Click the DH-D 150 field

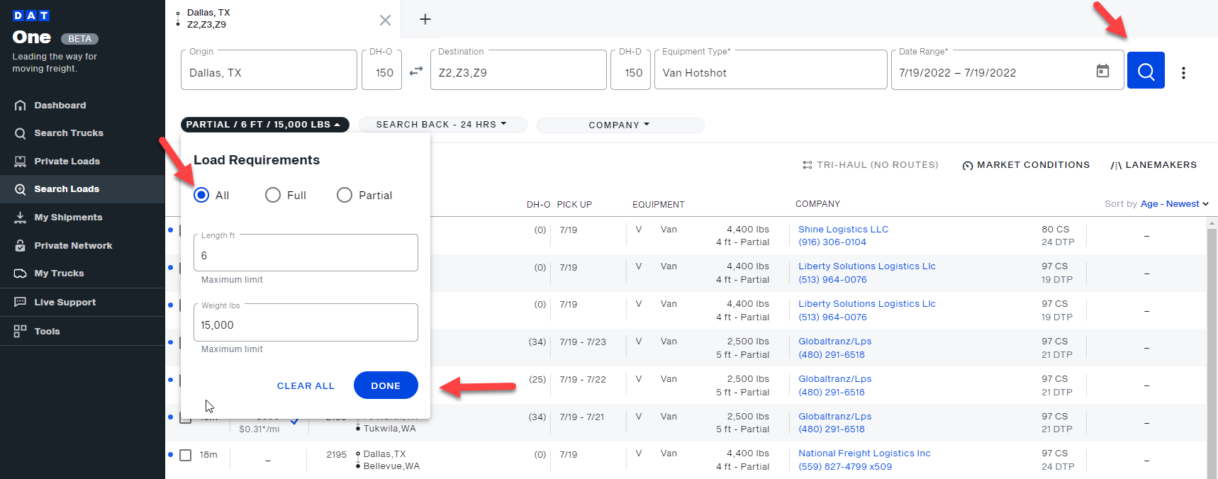(631, 70)
